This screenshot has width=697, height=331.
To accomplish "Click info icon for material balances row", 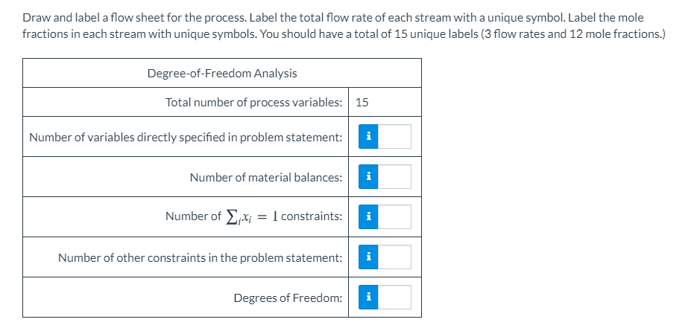I will point(368,176).
